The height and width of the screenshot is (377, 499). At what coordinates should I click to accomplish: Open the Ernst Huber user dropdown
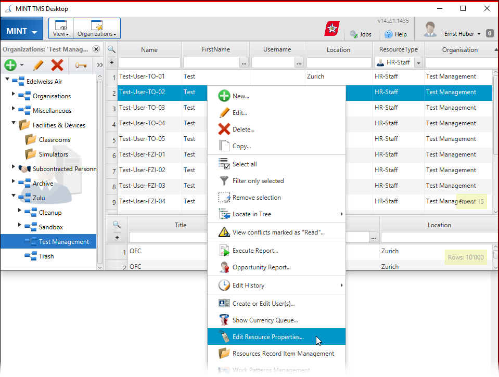(x=462, y=34)
